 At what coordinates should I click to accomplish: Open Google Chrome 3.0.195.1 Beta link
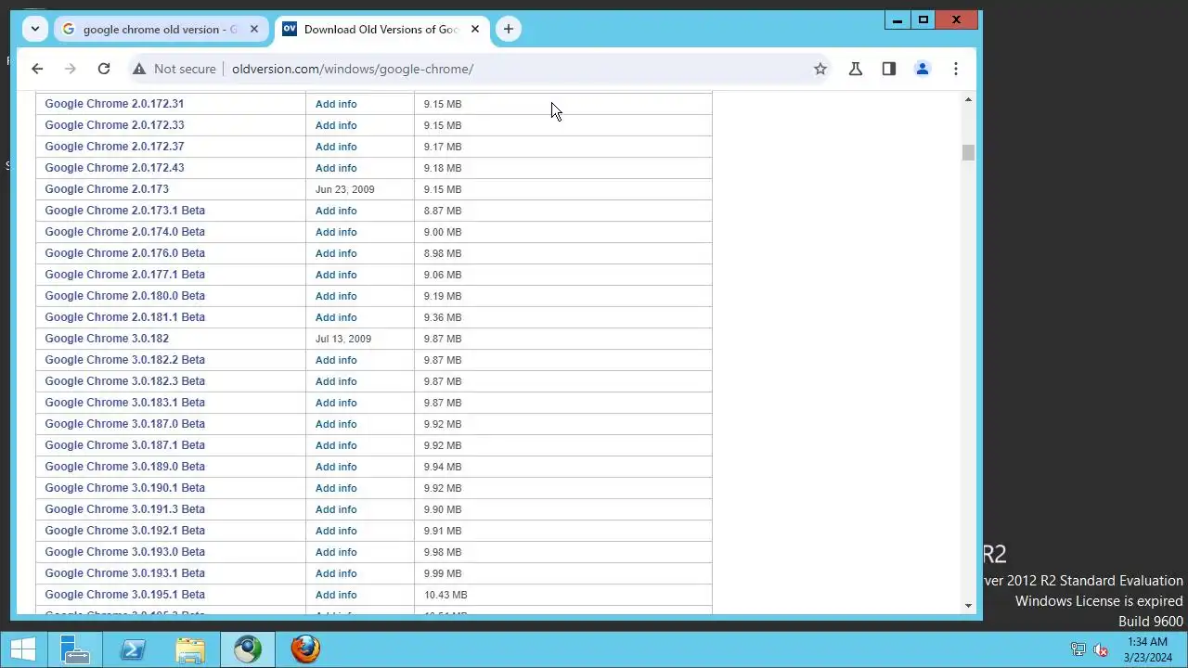(x=124, y=595)
